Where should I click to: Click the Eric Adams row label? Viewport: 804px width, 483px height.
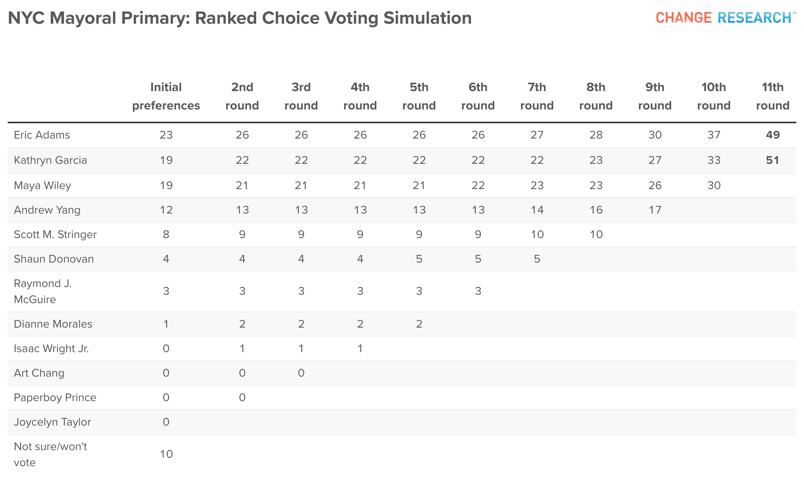point(42,135)
